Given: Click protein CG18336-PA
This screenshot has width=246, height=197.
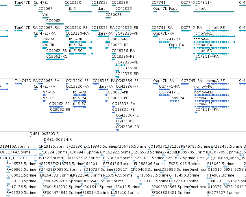Looking at the screenshot, I should (x=124, y=104).
